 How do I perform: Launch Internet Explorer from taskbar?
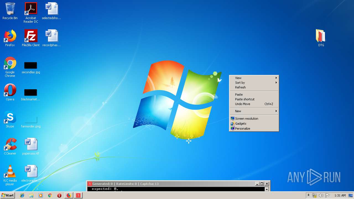point(22,195)
